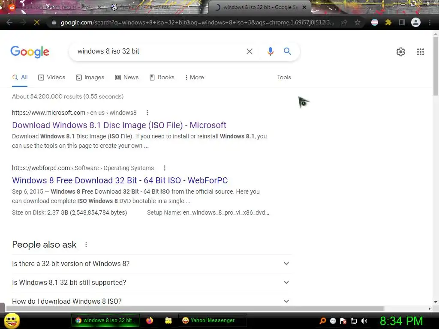The width and height of the screenshot is (439, 329).
Task: Click 'Size on Disk: 2.37 GB' text
Action: point(69,212)
